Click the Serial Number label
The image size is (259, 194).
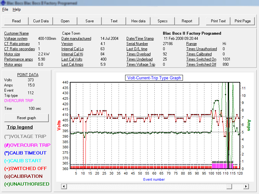[137, 44]
